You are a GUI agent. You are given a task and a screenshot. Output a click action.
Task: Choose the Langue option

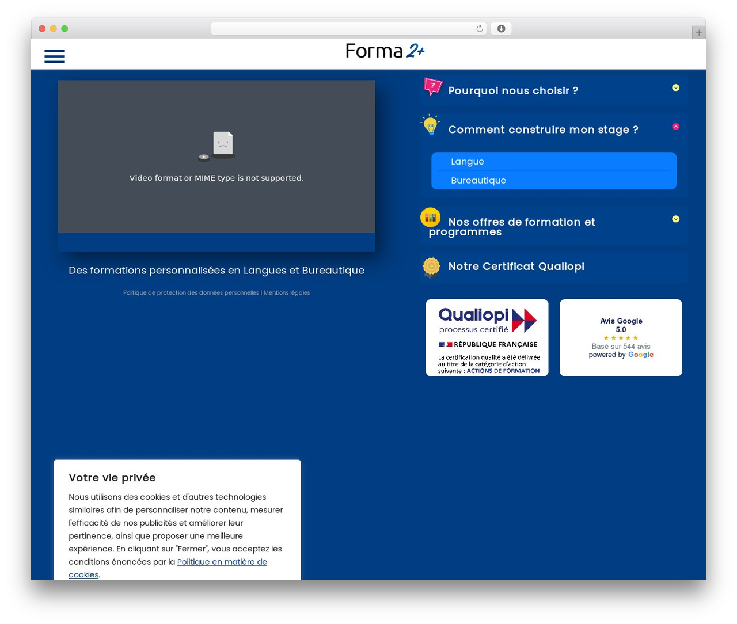coord(554,162)
